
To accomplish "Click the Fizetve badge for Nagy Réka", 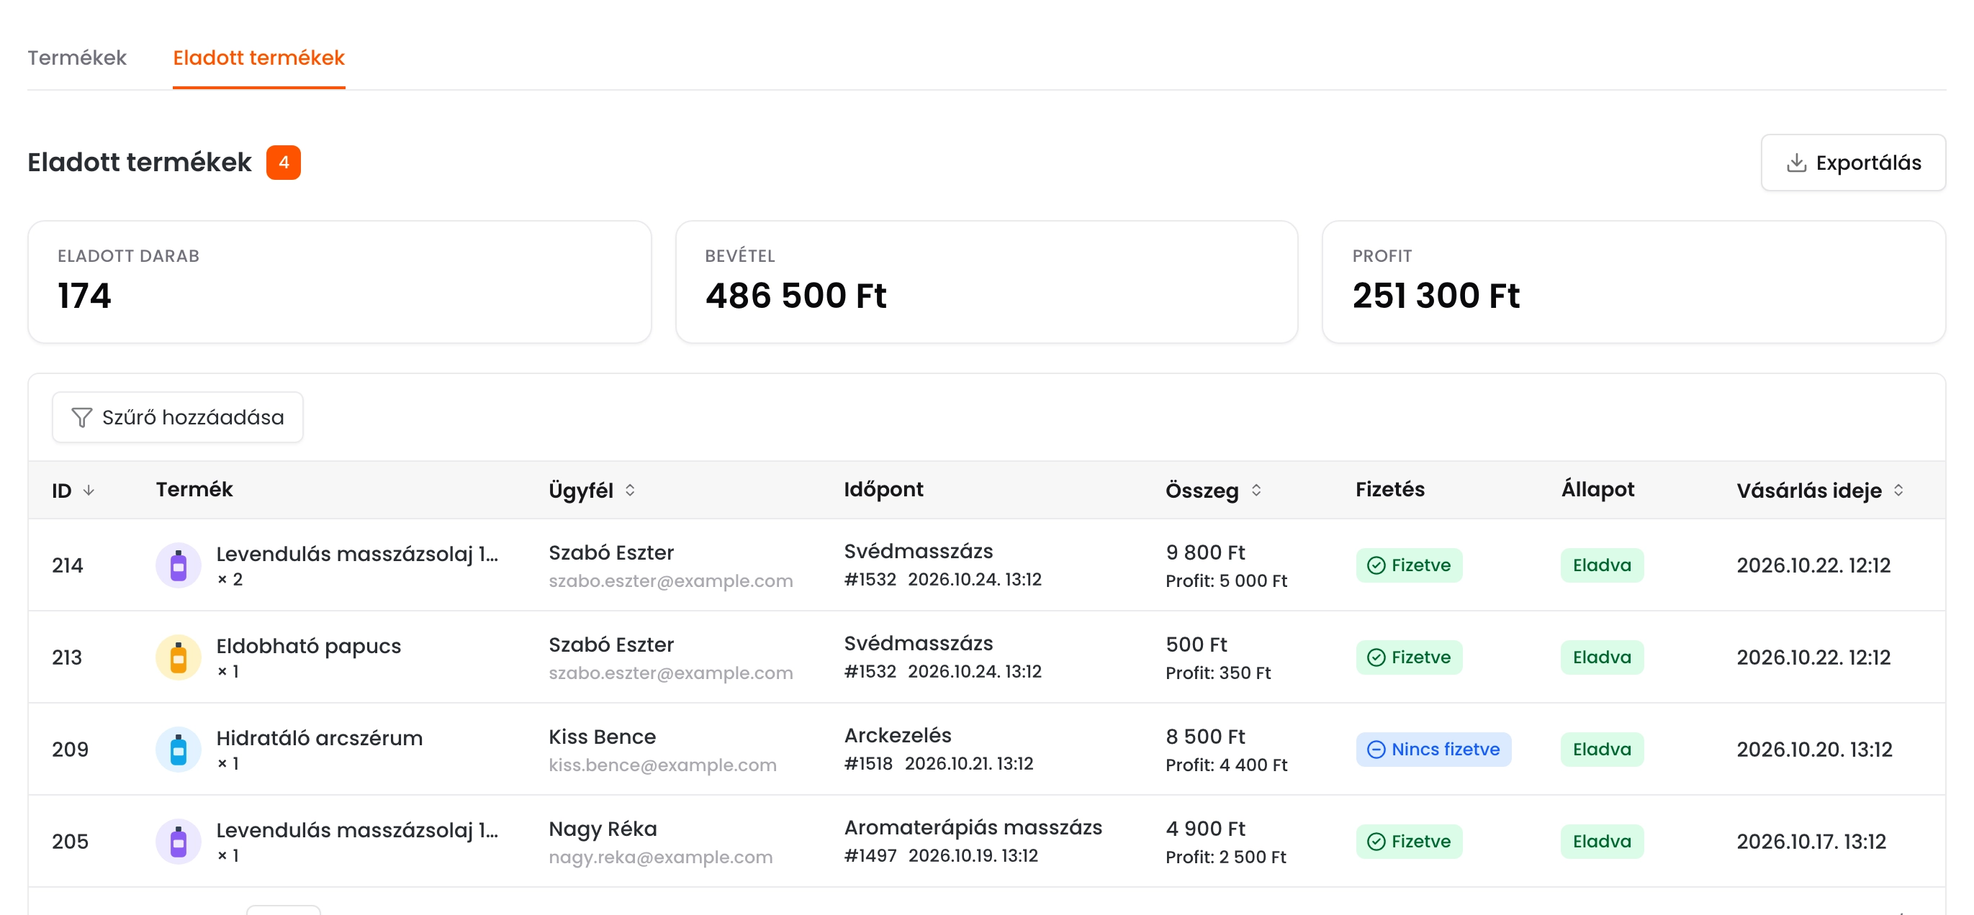I will coord(1408,841).
